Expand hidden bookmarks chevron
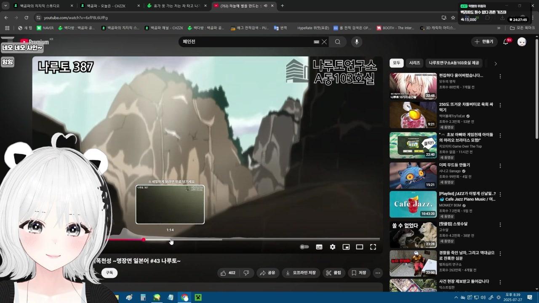Viewport: 539px width, 303px height. pos(499,28)
